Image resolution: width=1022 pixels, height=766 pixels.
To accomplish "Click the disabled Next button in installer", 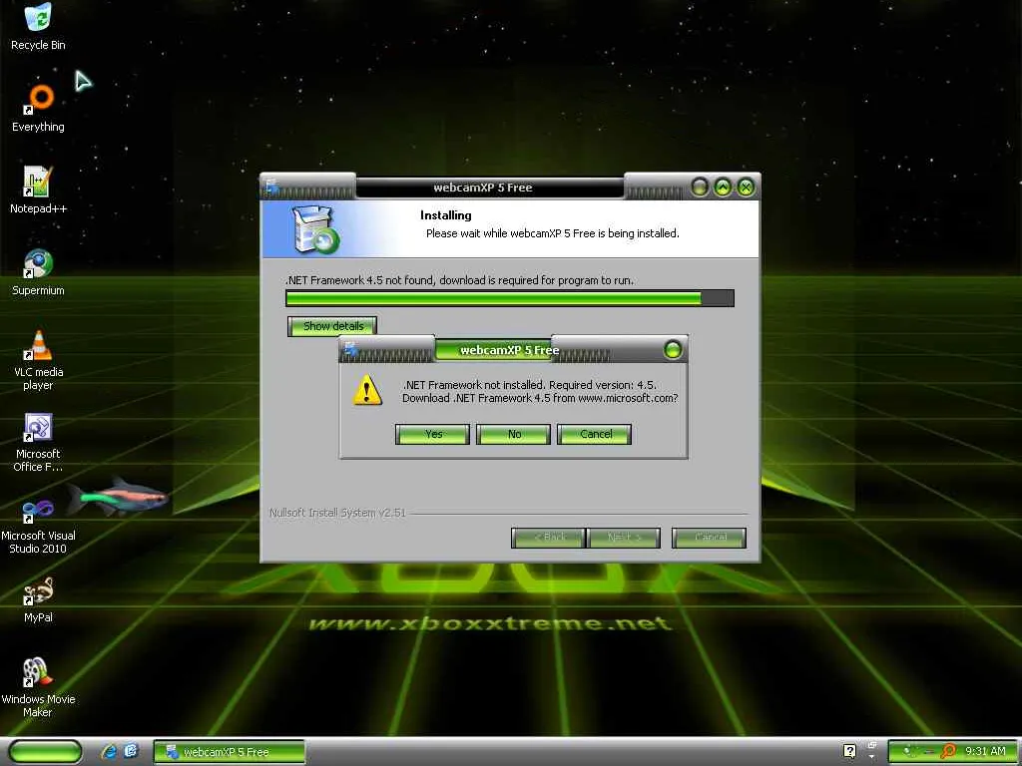I will coord(624,538).
